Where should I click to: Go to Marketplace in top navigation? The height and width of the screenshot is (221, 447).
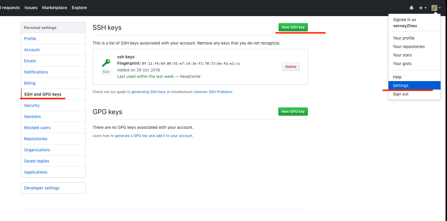(x=54, y=8)
